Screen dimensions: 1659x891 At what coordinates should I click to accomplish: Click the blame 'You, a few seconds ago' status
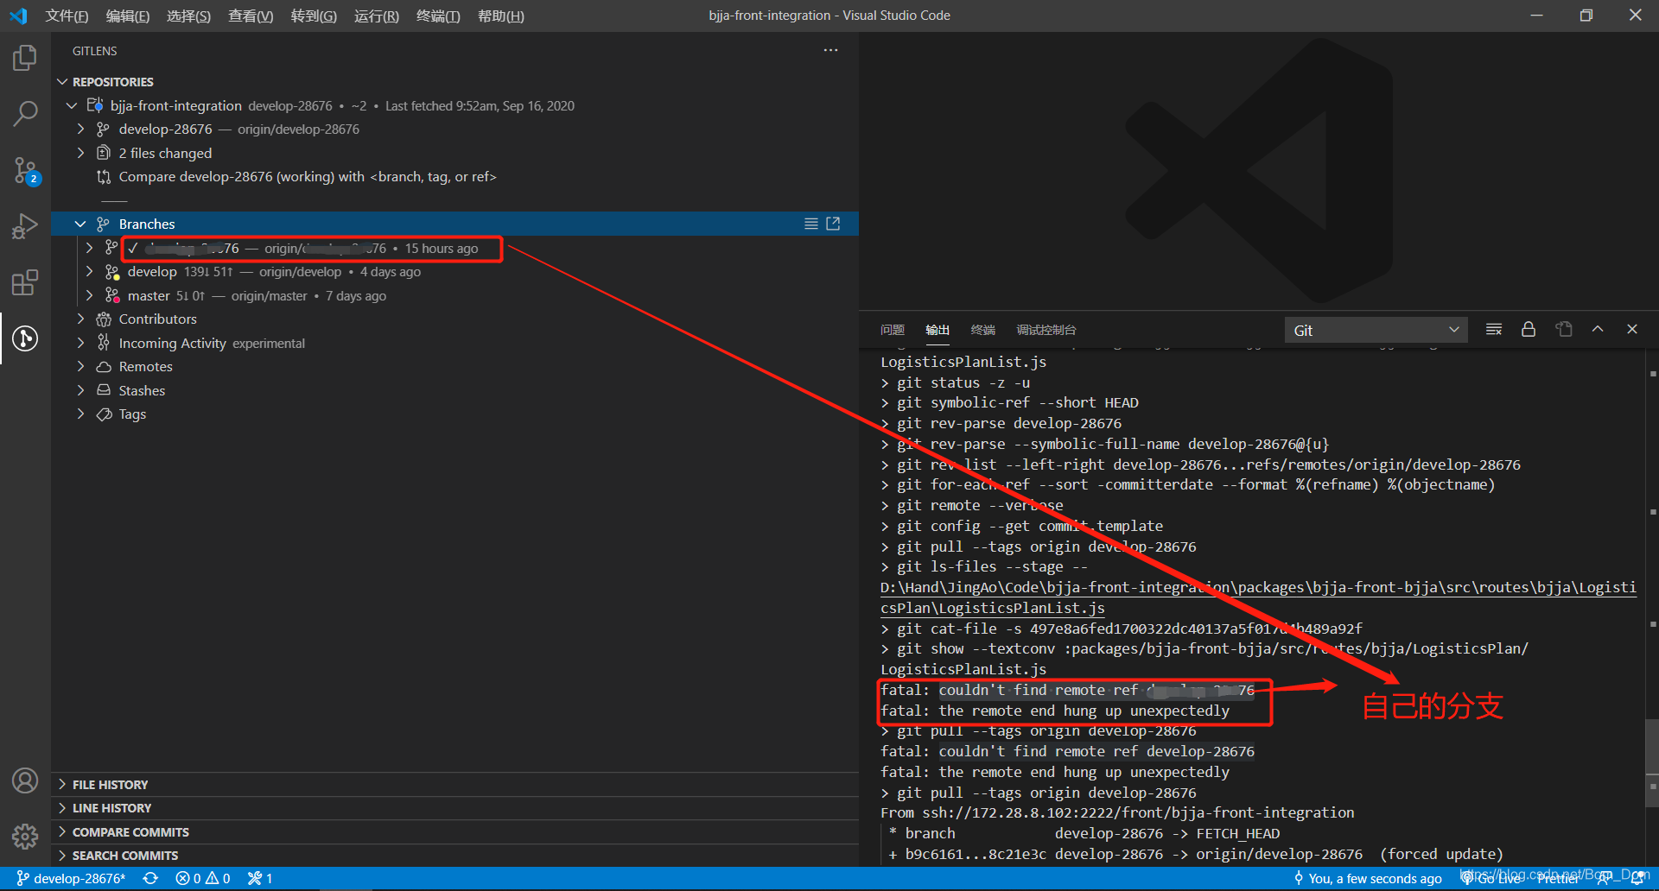coord(1368,878)
